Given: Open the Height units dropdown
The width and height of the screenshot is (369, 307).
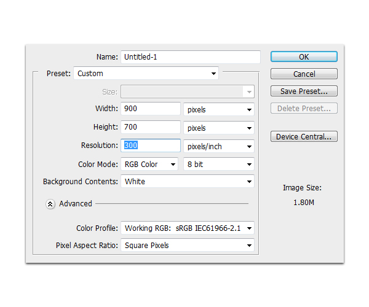Looking at the screenshot, I should (x=219, y=128).
